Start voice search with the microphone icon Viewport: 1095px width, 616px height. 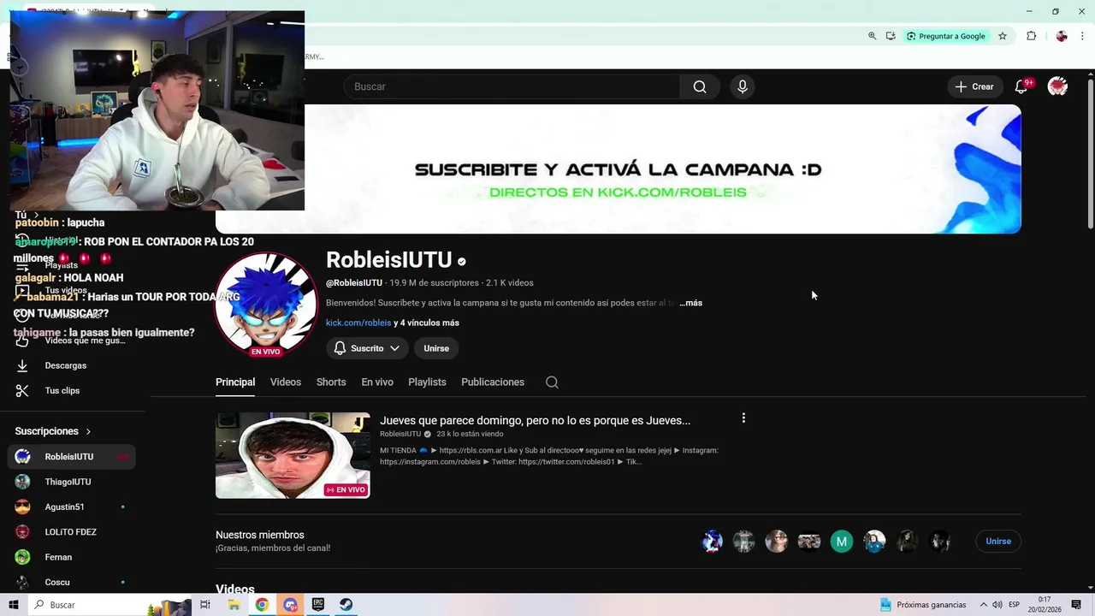pos(743,86)
